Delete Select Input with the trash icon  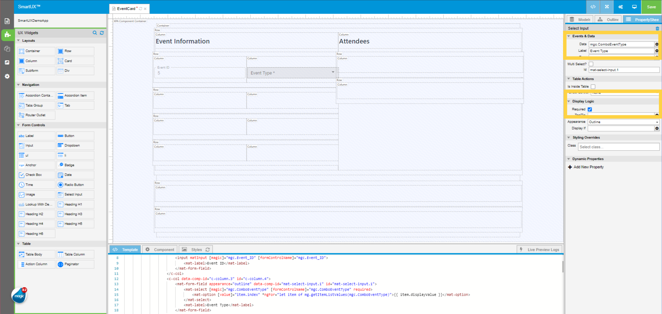coord(657,28)
